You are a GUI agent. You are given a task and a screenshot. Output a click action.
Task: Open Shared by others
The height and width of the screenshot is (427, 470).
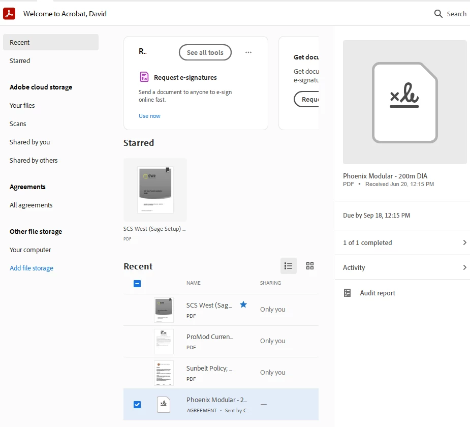click(x=34, y=160)
